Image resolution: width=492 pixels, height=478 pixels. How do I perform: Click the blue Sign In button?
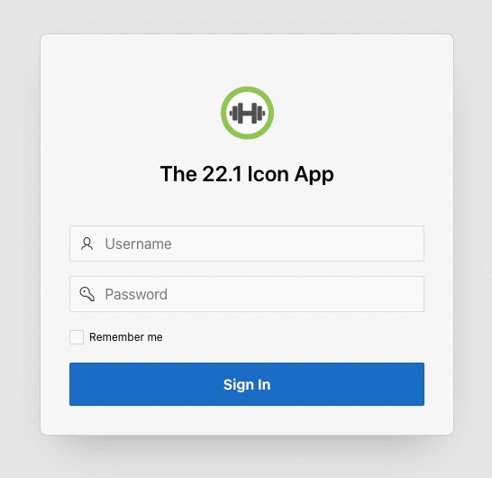(247, 384)
